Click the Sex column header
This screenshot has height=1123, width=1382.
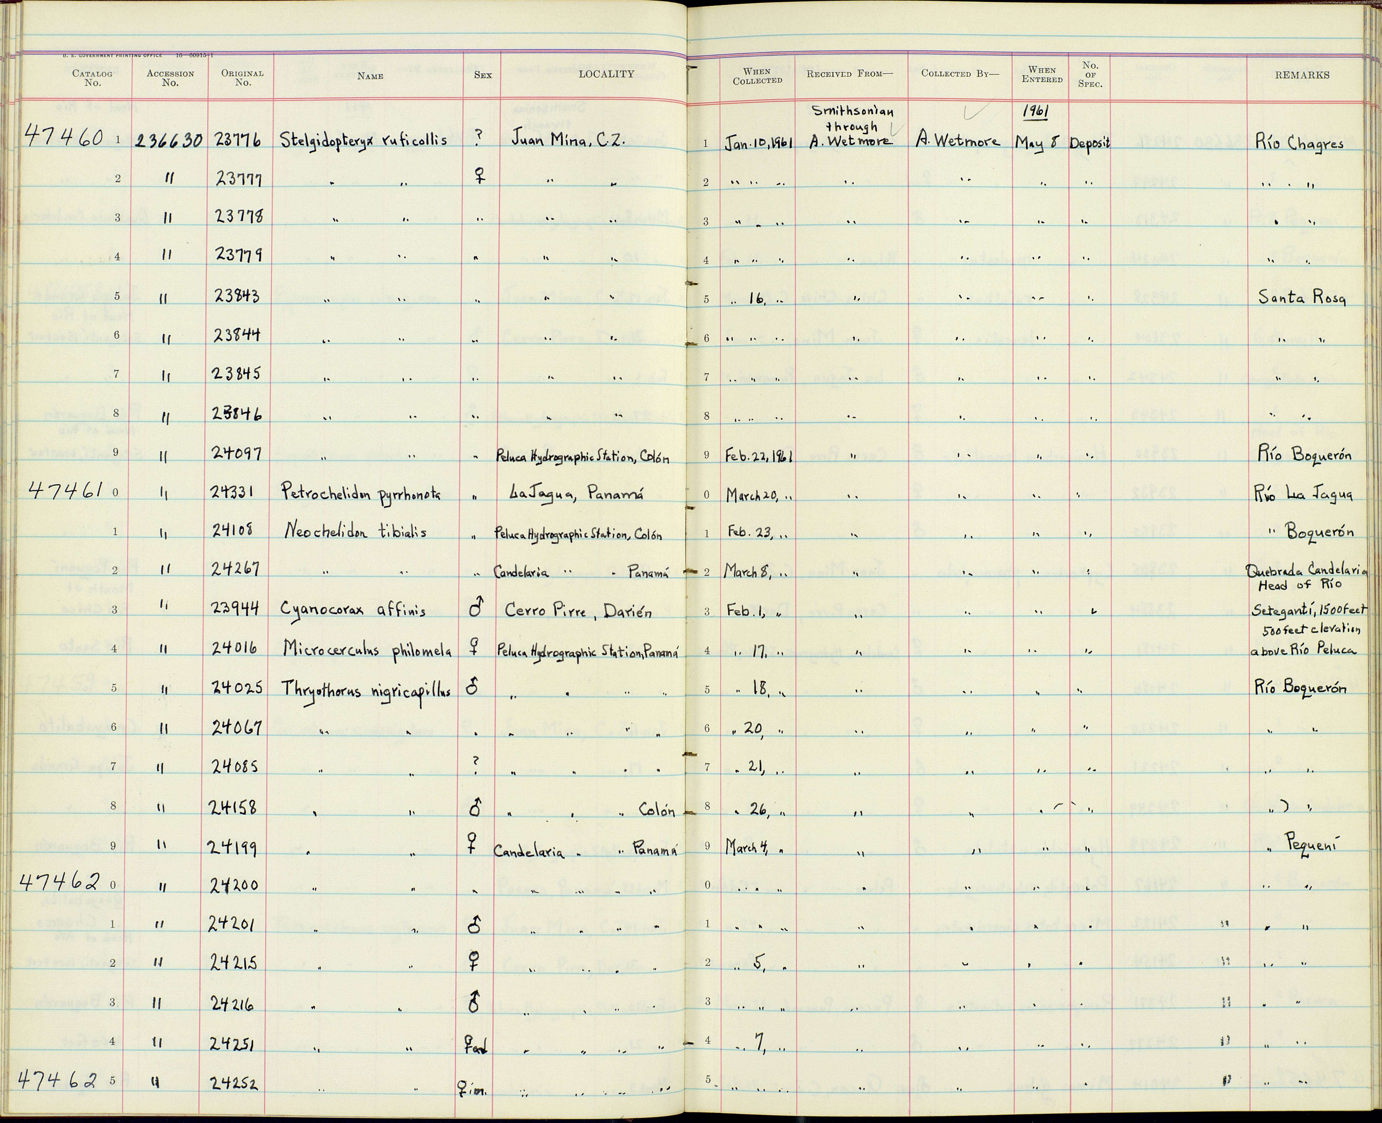[483, 75]
